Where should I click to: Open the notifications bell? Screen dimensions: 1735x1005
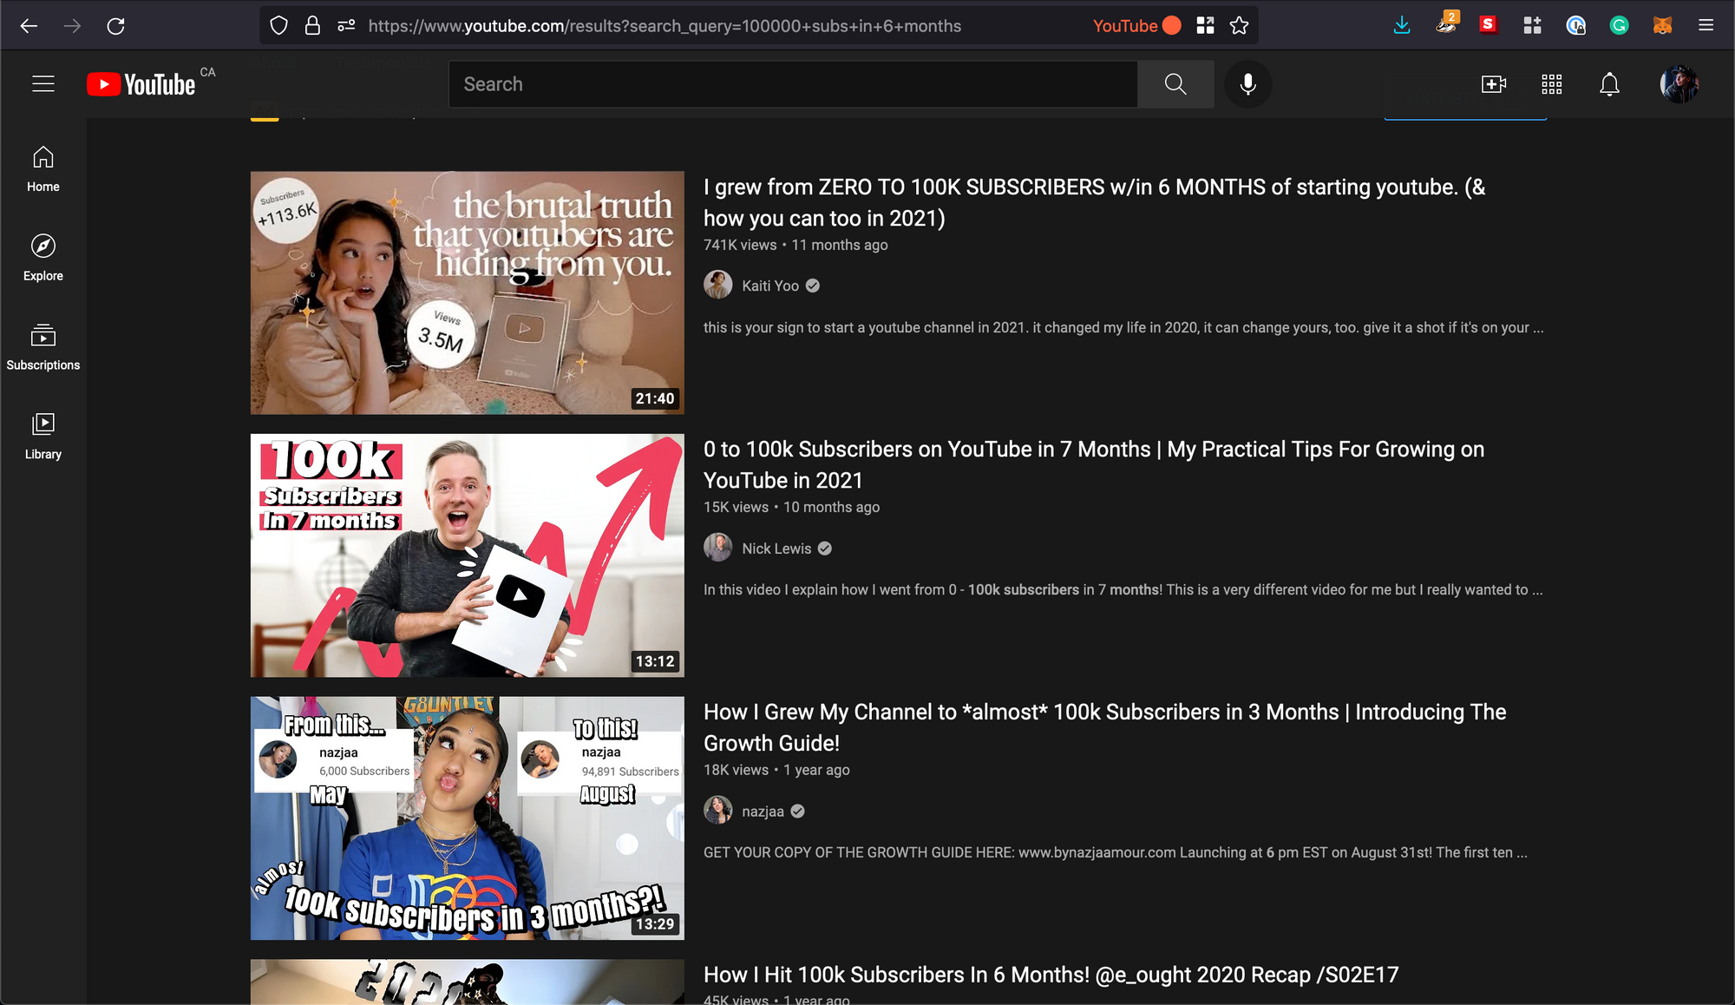click(1609, 84)
